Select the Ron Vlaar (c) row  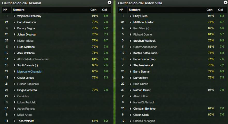173,28
